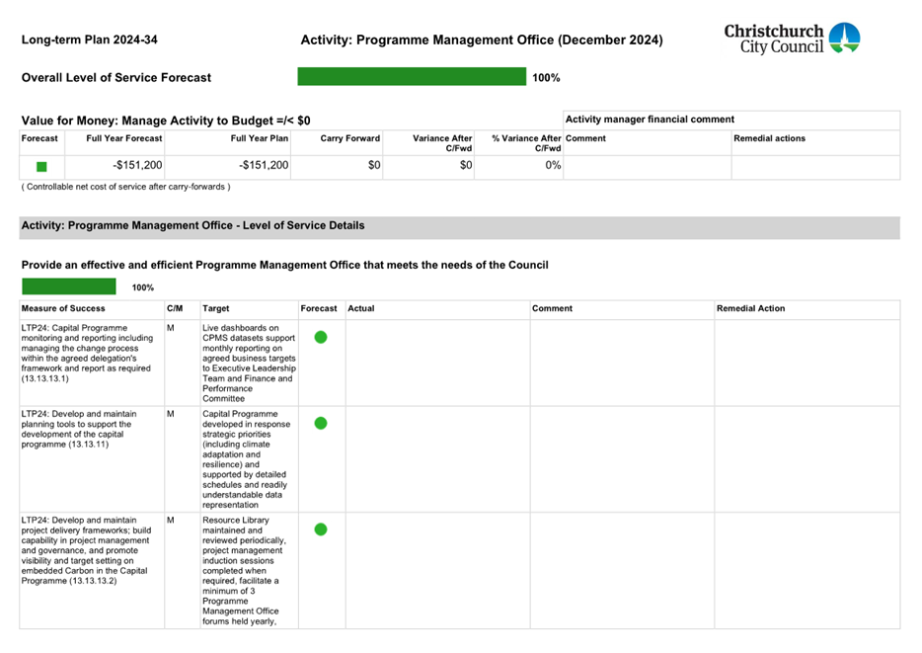922x653 pixels.
Task: Click the Activity manager financial comment heading
Action: [x=650, y=120]
